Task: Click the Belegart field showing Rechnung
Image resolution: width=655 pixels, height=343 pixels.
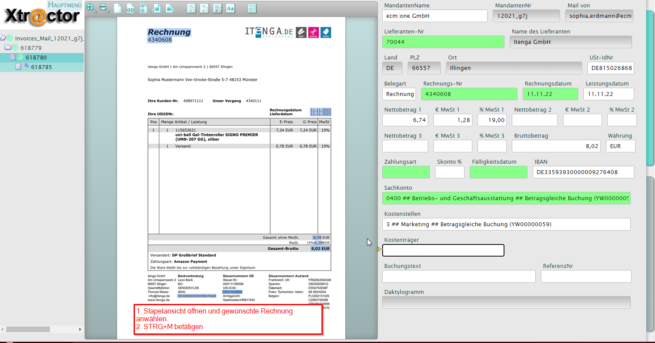Action: coord(399,94)
